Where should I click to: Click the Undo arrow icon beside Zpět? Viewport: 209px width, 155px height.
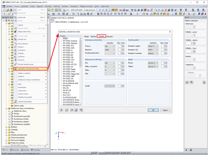(15, 10)
